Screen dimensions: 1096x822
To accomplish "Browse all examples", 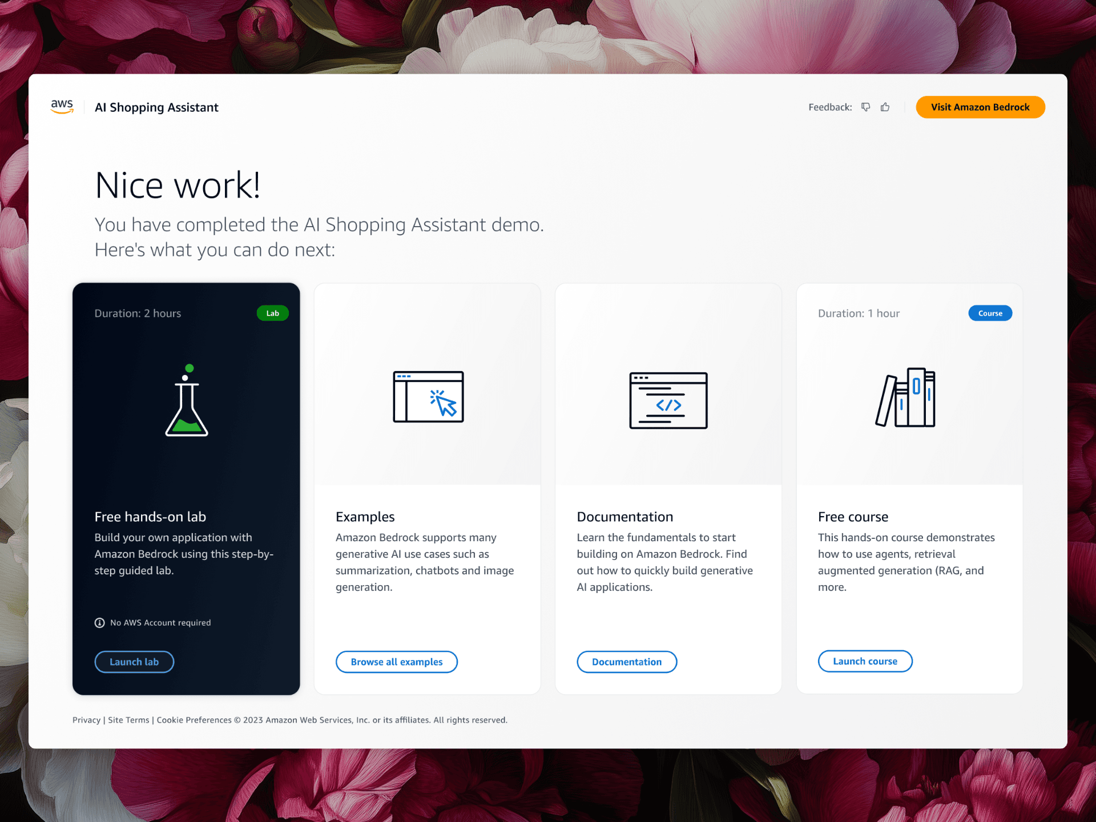I will coord(397,662).
